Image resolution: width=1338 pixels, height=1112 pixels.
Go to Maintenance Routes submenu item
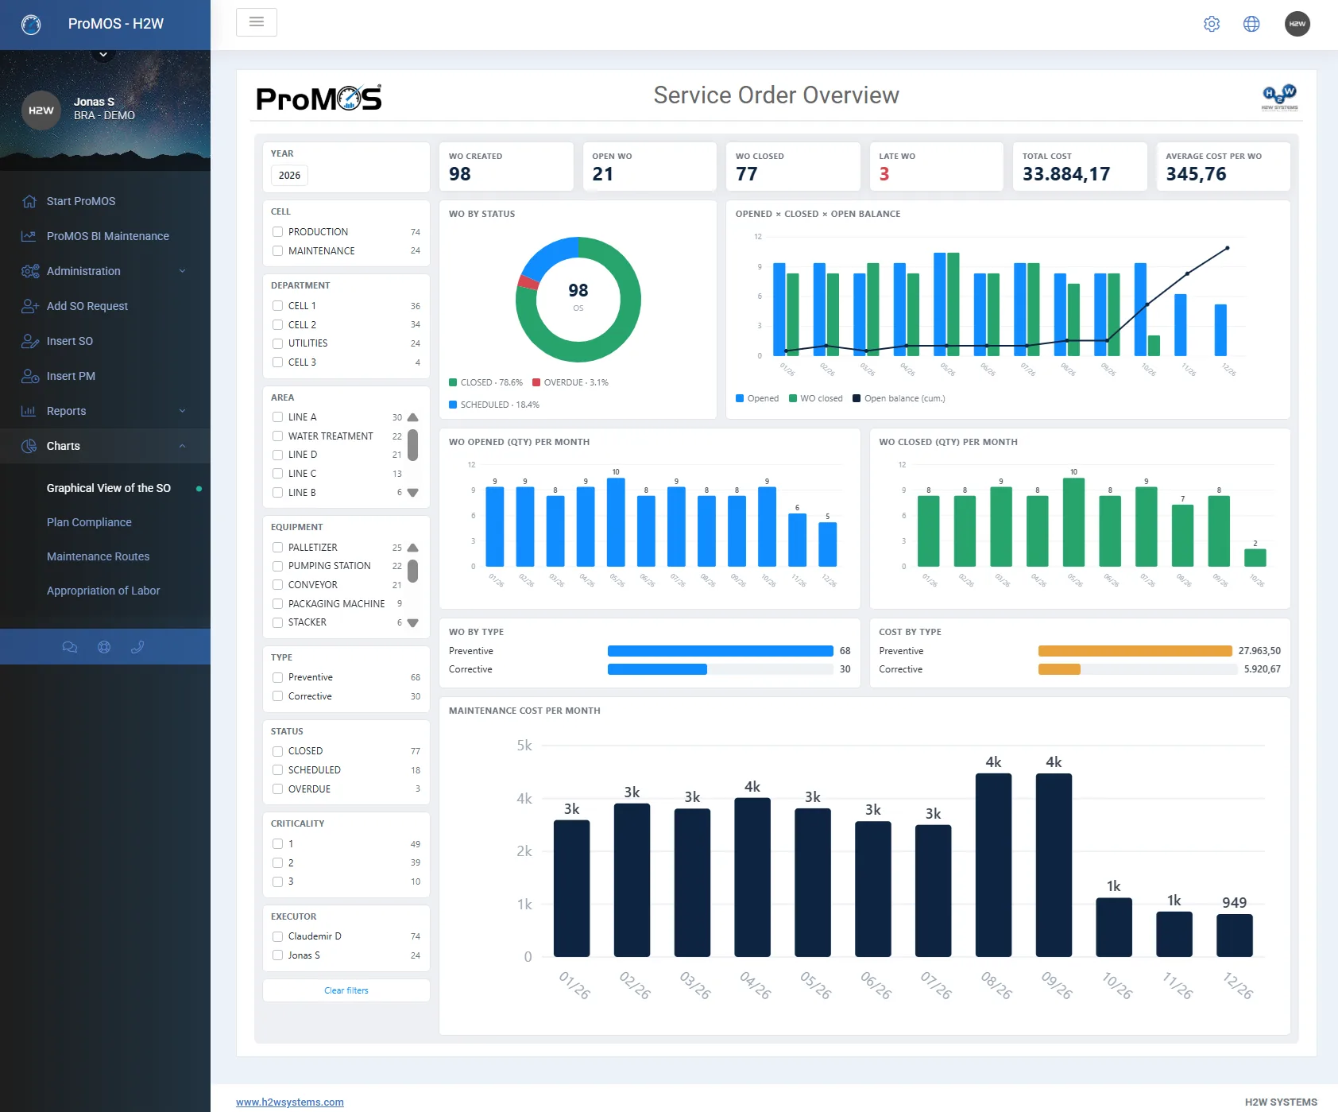coord(98,556)
